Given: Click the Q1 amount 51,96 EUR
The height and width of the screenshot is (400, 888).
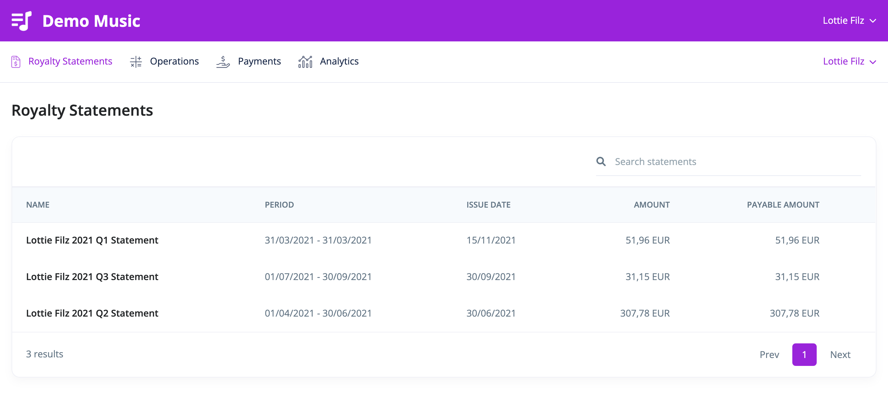Looking at the screenshot, I should point(647,240).
